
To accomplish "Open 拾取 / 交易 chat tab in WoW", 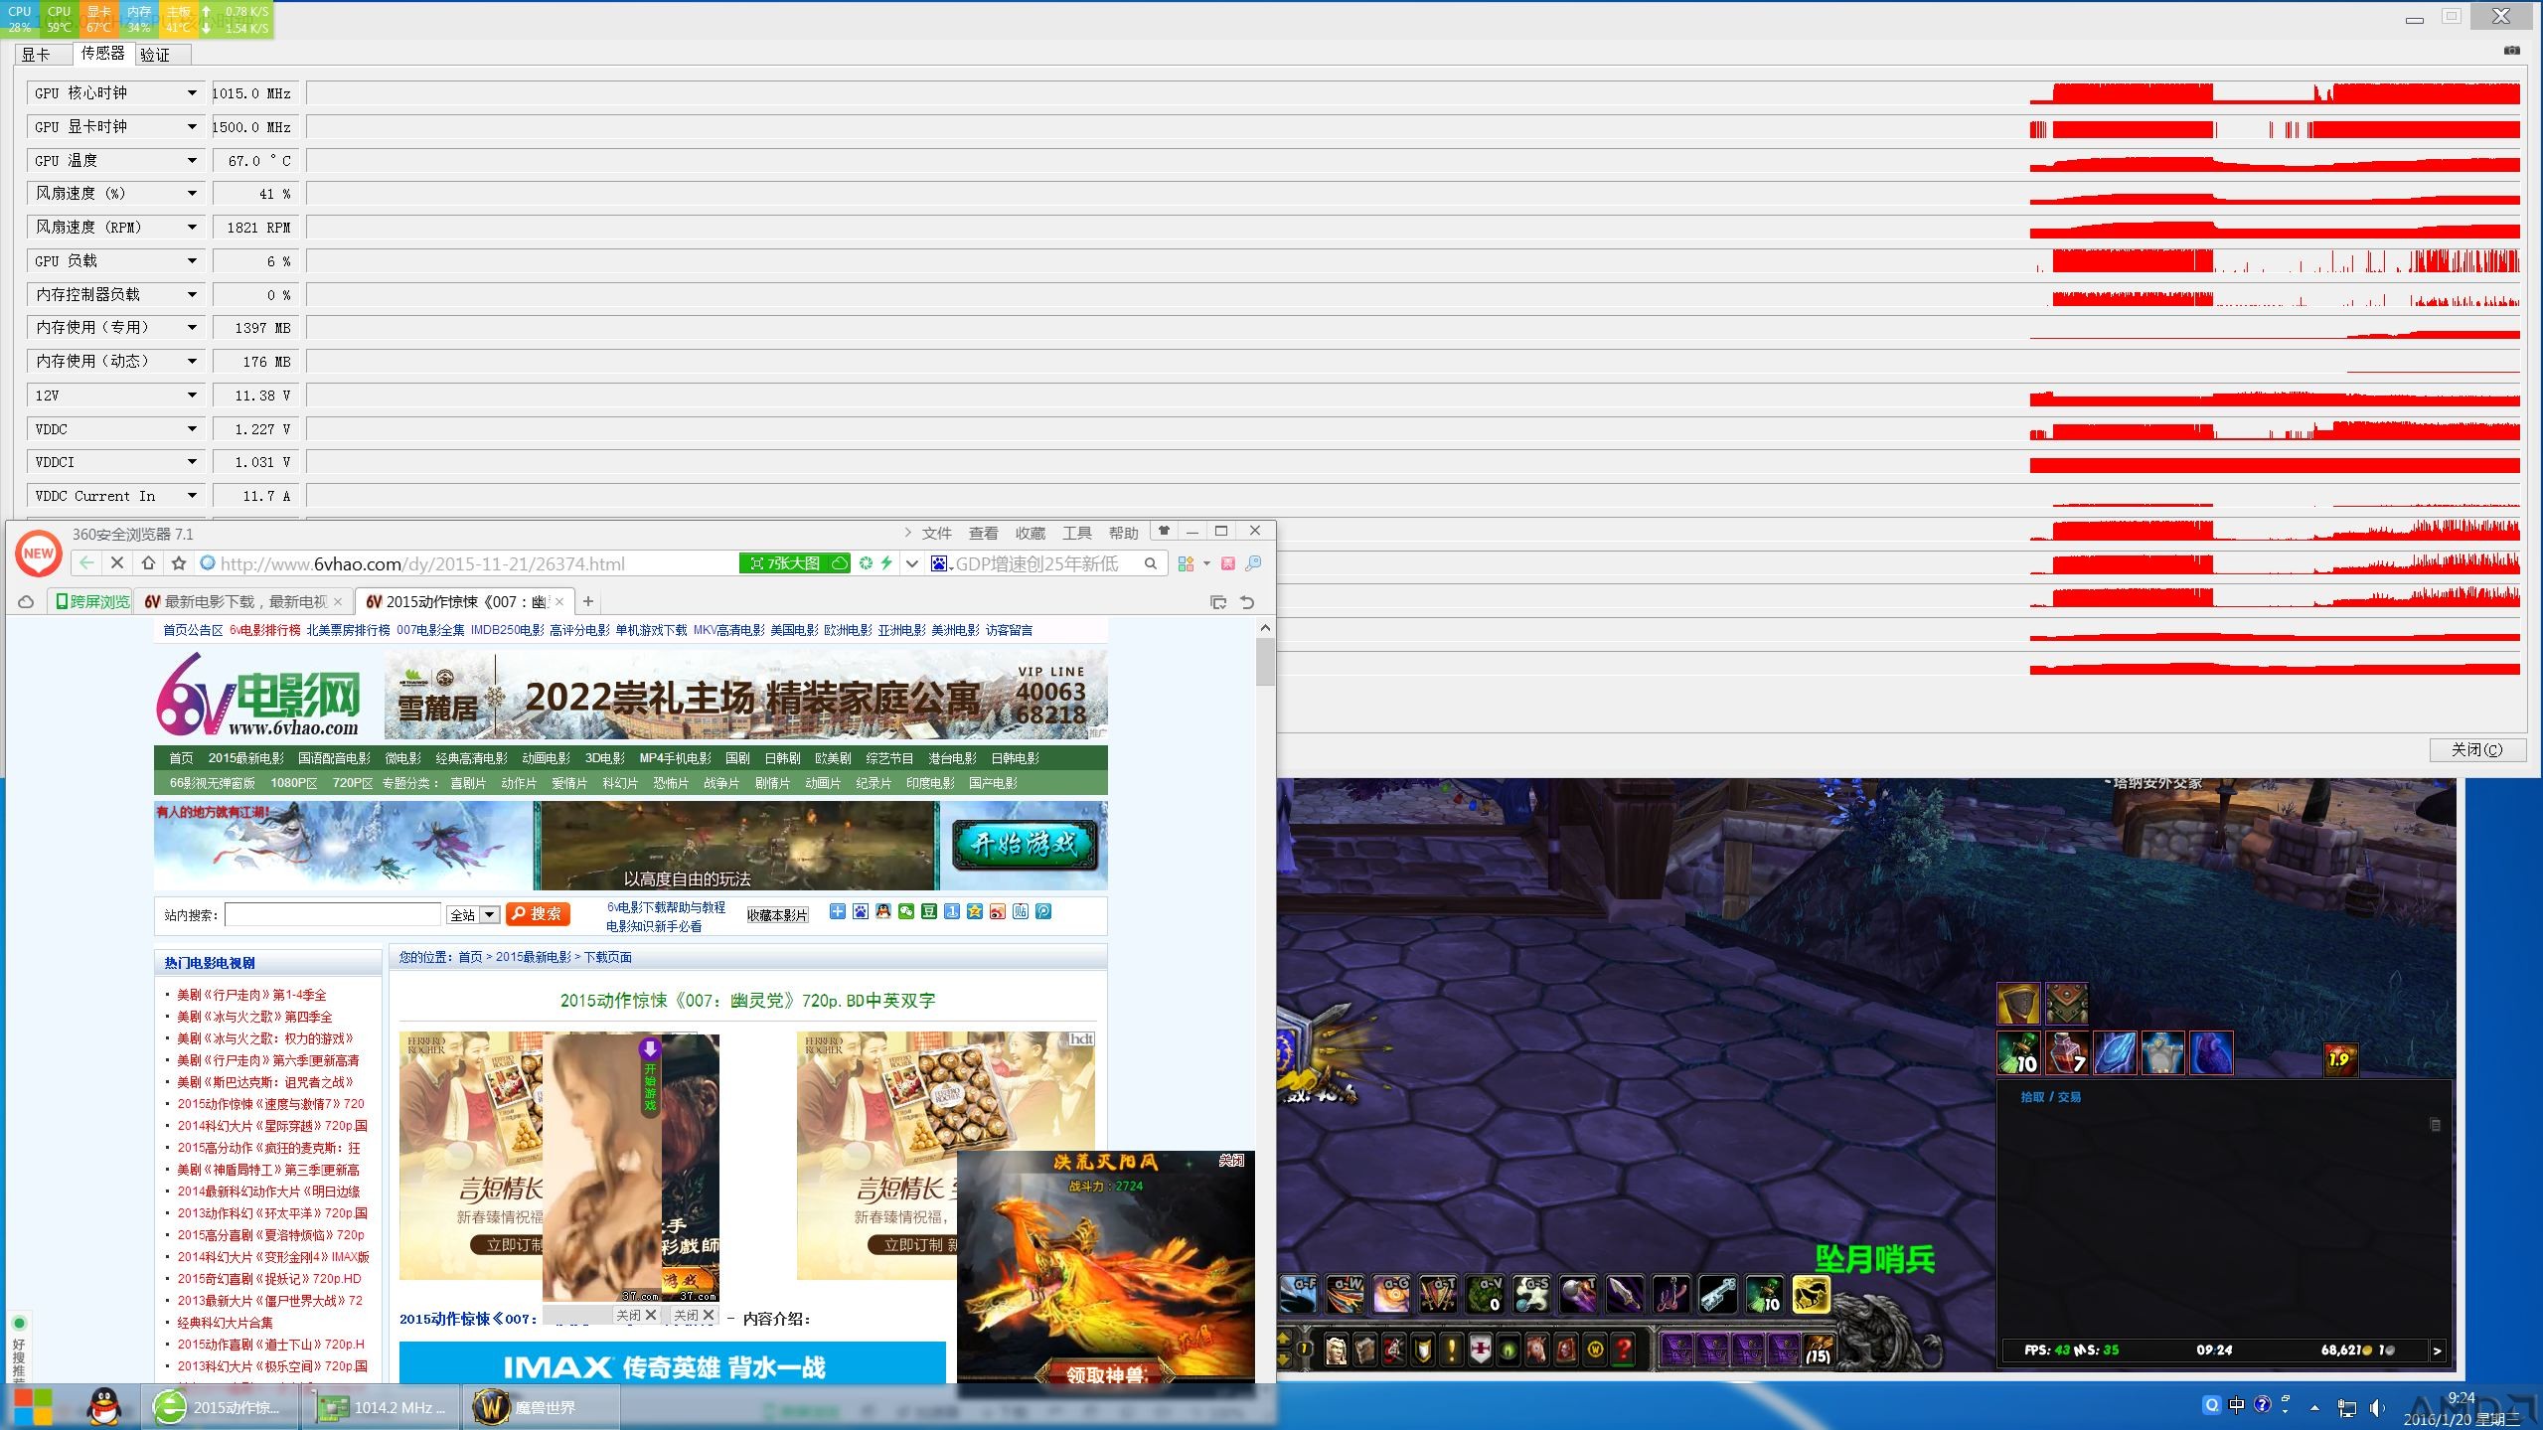I will (x=2050, y=1097).
